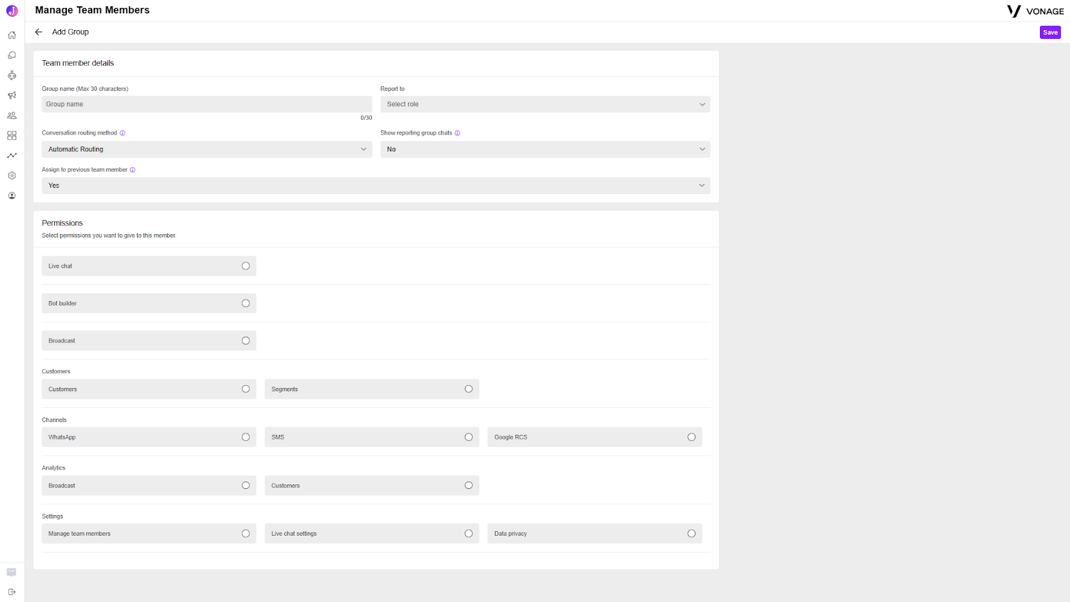Enable Customers permission under Customers section
Image resolution: width=1070 pixels, height=602 pixels.
[245, 389]
